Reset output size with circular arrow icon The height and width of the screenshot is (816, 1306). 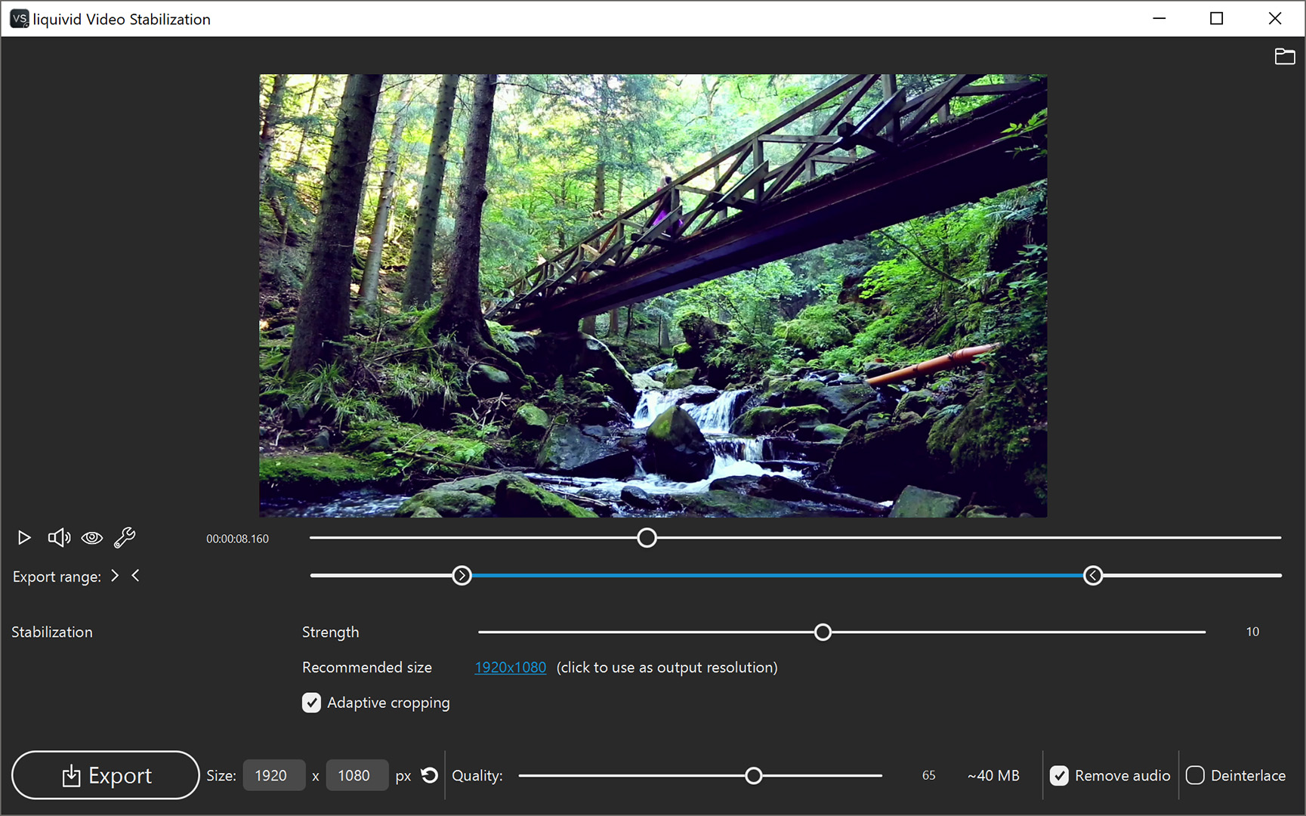point(429,775)
